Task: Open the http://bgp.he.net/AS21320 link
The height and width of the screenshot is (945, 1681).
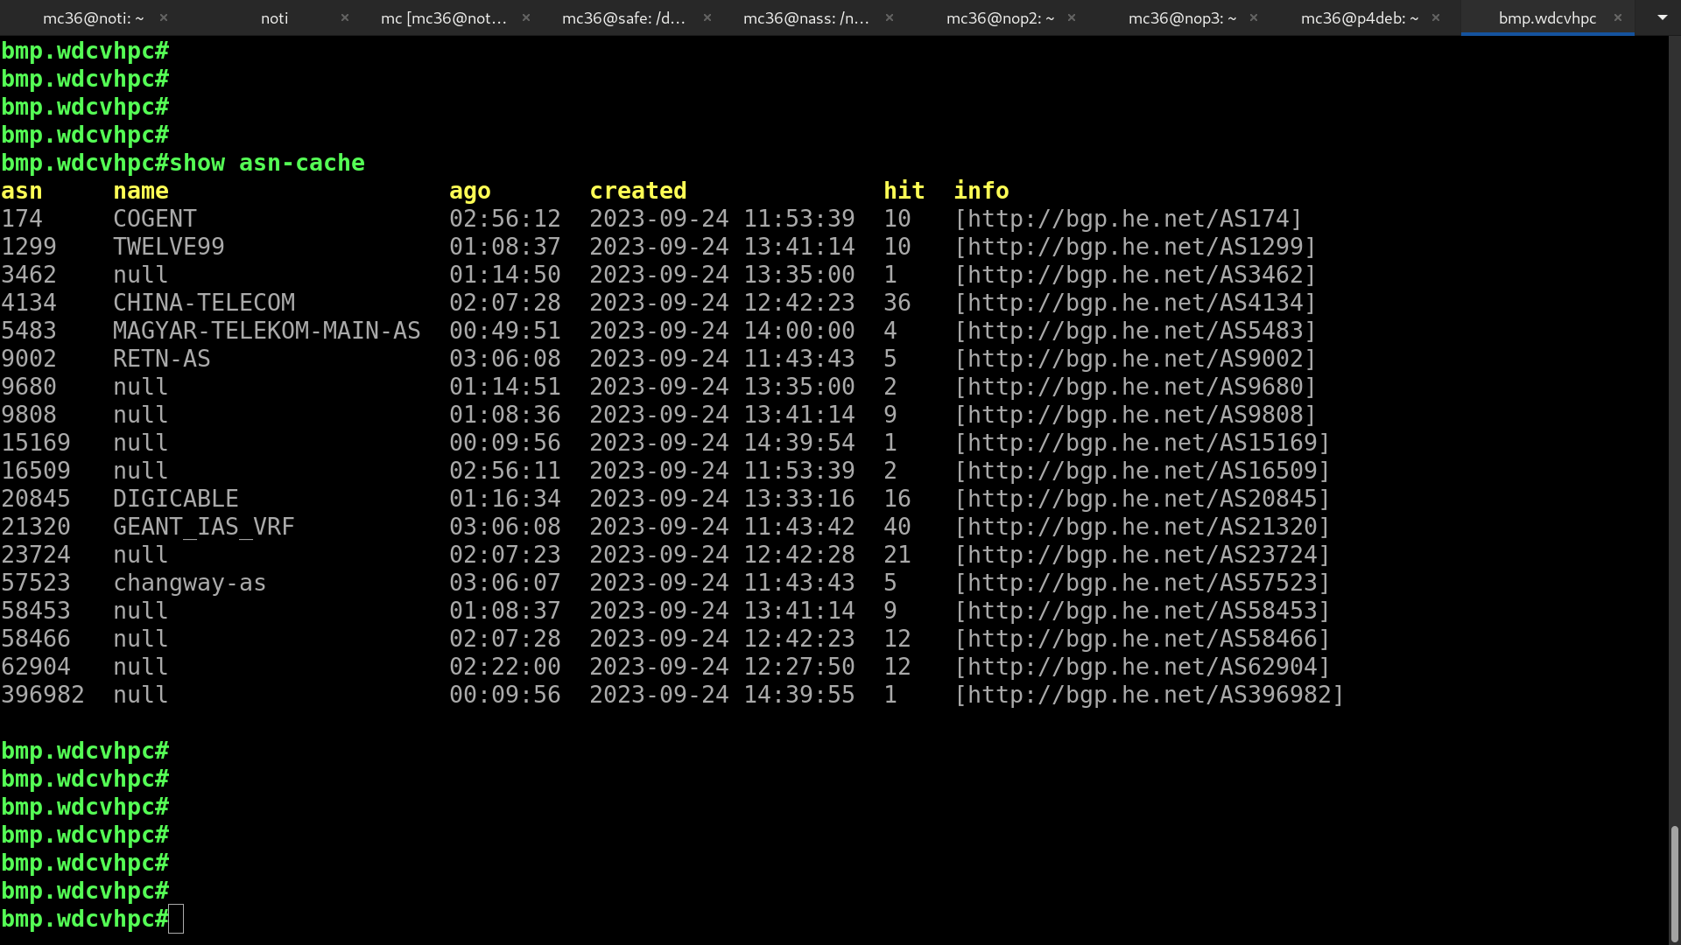Action: [x=1142, y=527]
